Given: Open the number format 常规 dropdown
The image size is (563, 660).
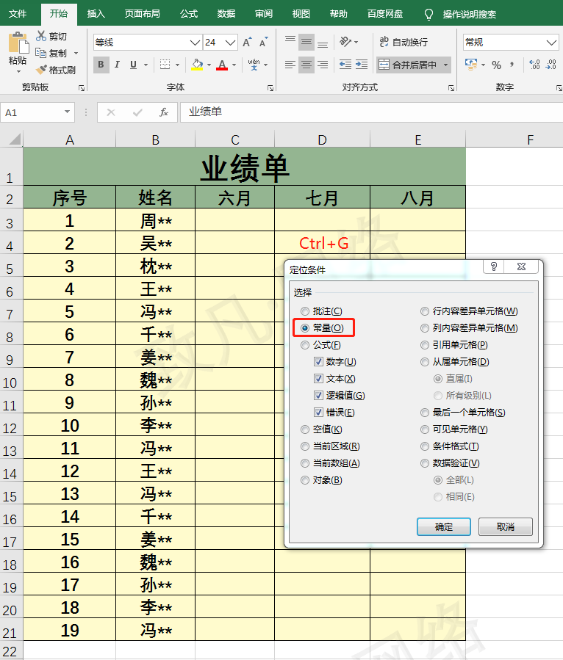Looking at the screenshot, I should pyautogui.click(x=551, y=43).
